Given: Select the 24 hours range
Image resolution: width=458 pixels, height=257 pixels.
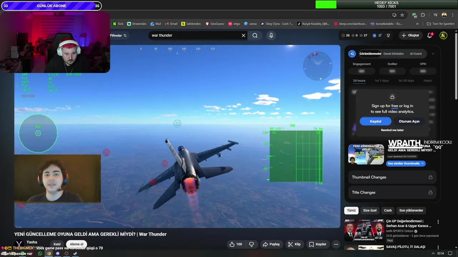Looking at the screenshot, I should [359, 81].
